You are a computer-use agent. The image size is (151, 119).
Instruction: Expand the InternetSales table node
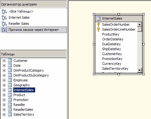tap(4, 90)
